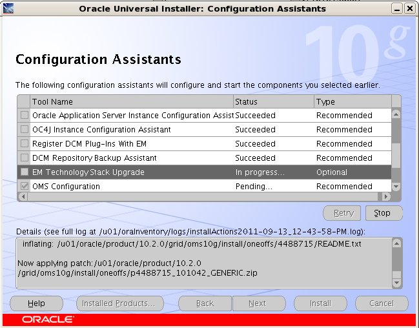Screen dimensions: 419x328
Task: Click the details log's down scroll arrow
Action: 397,283
